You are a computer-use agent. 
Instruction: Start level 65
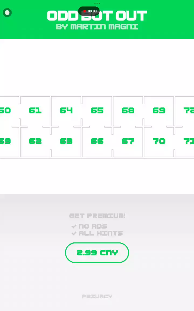click(97, 111)
